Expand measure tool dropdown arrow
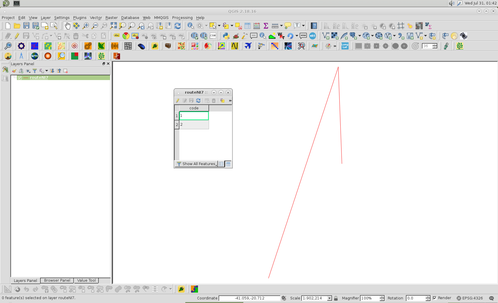The width and height of the screenshot is (498, 303). tap(281, 26)
